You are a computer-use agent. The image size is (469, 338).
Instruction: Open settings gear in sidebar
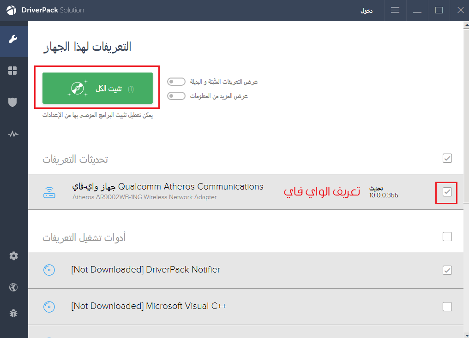[x=13, y=256]
